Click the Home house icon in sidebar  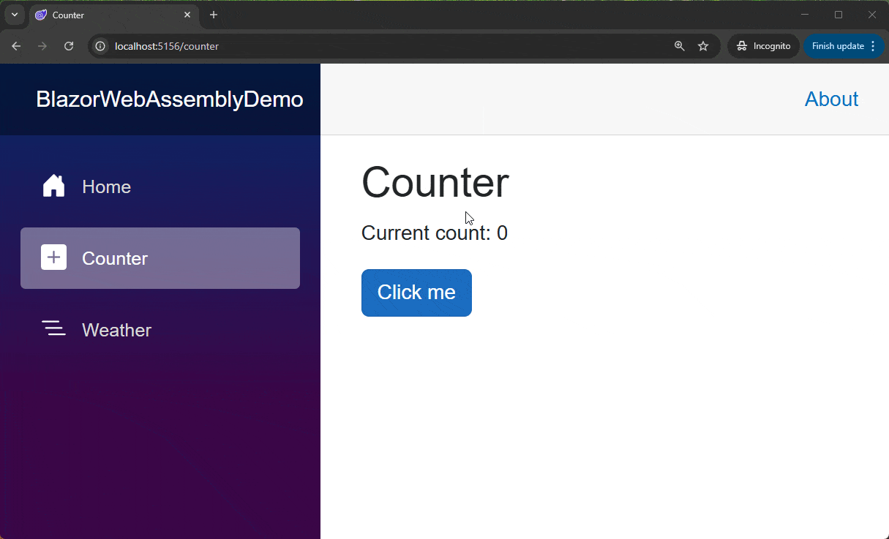(54, 186)
